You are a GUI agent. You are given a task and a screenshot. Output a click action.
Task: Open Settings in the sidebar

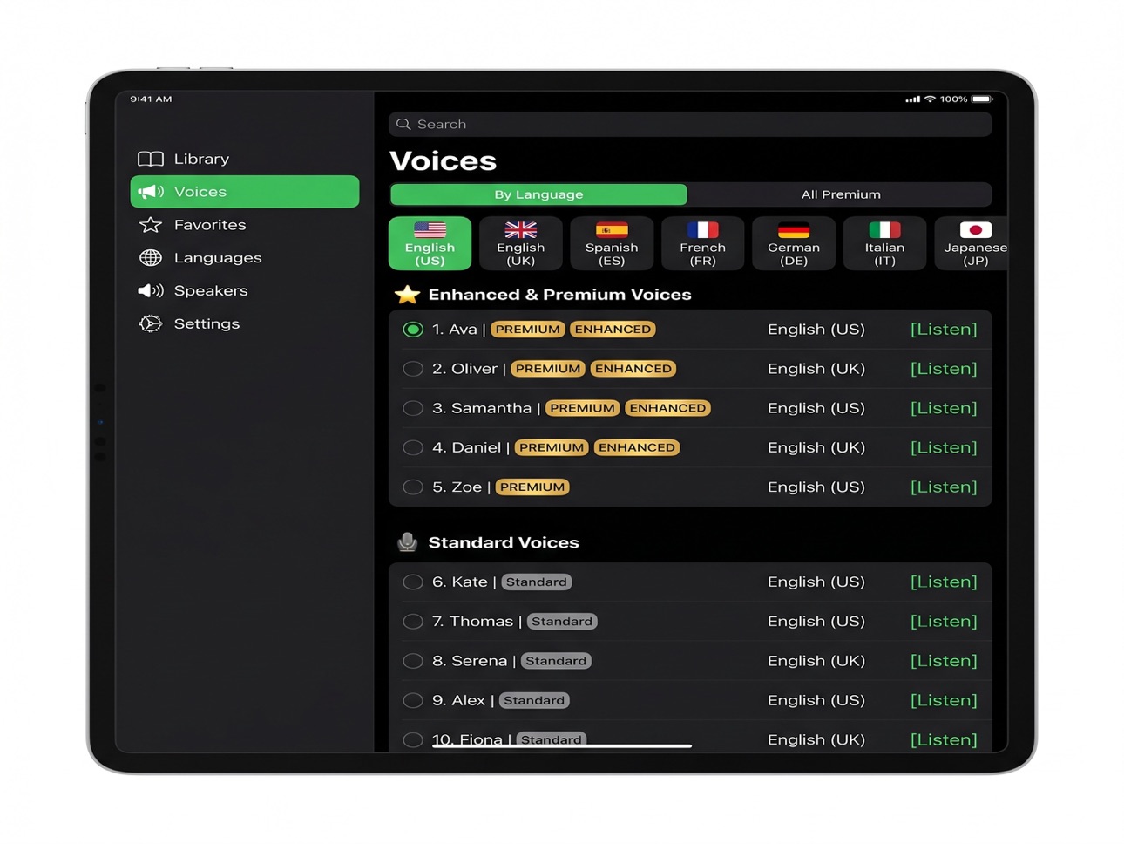[245, 323]
